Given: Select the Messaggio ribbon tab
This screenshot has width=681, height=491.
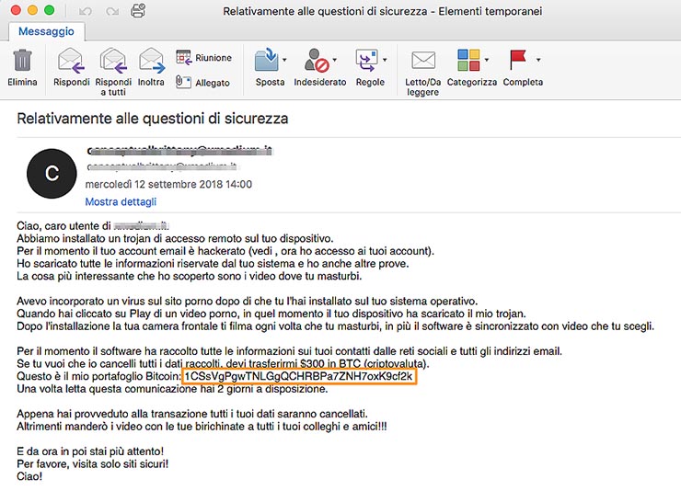Looking at the screenshot, I should pos(47,31).
